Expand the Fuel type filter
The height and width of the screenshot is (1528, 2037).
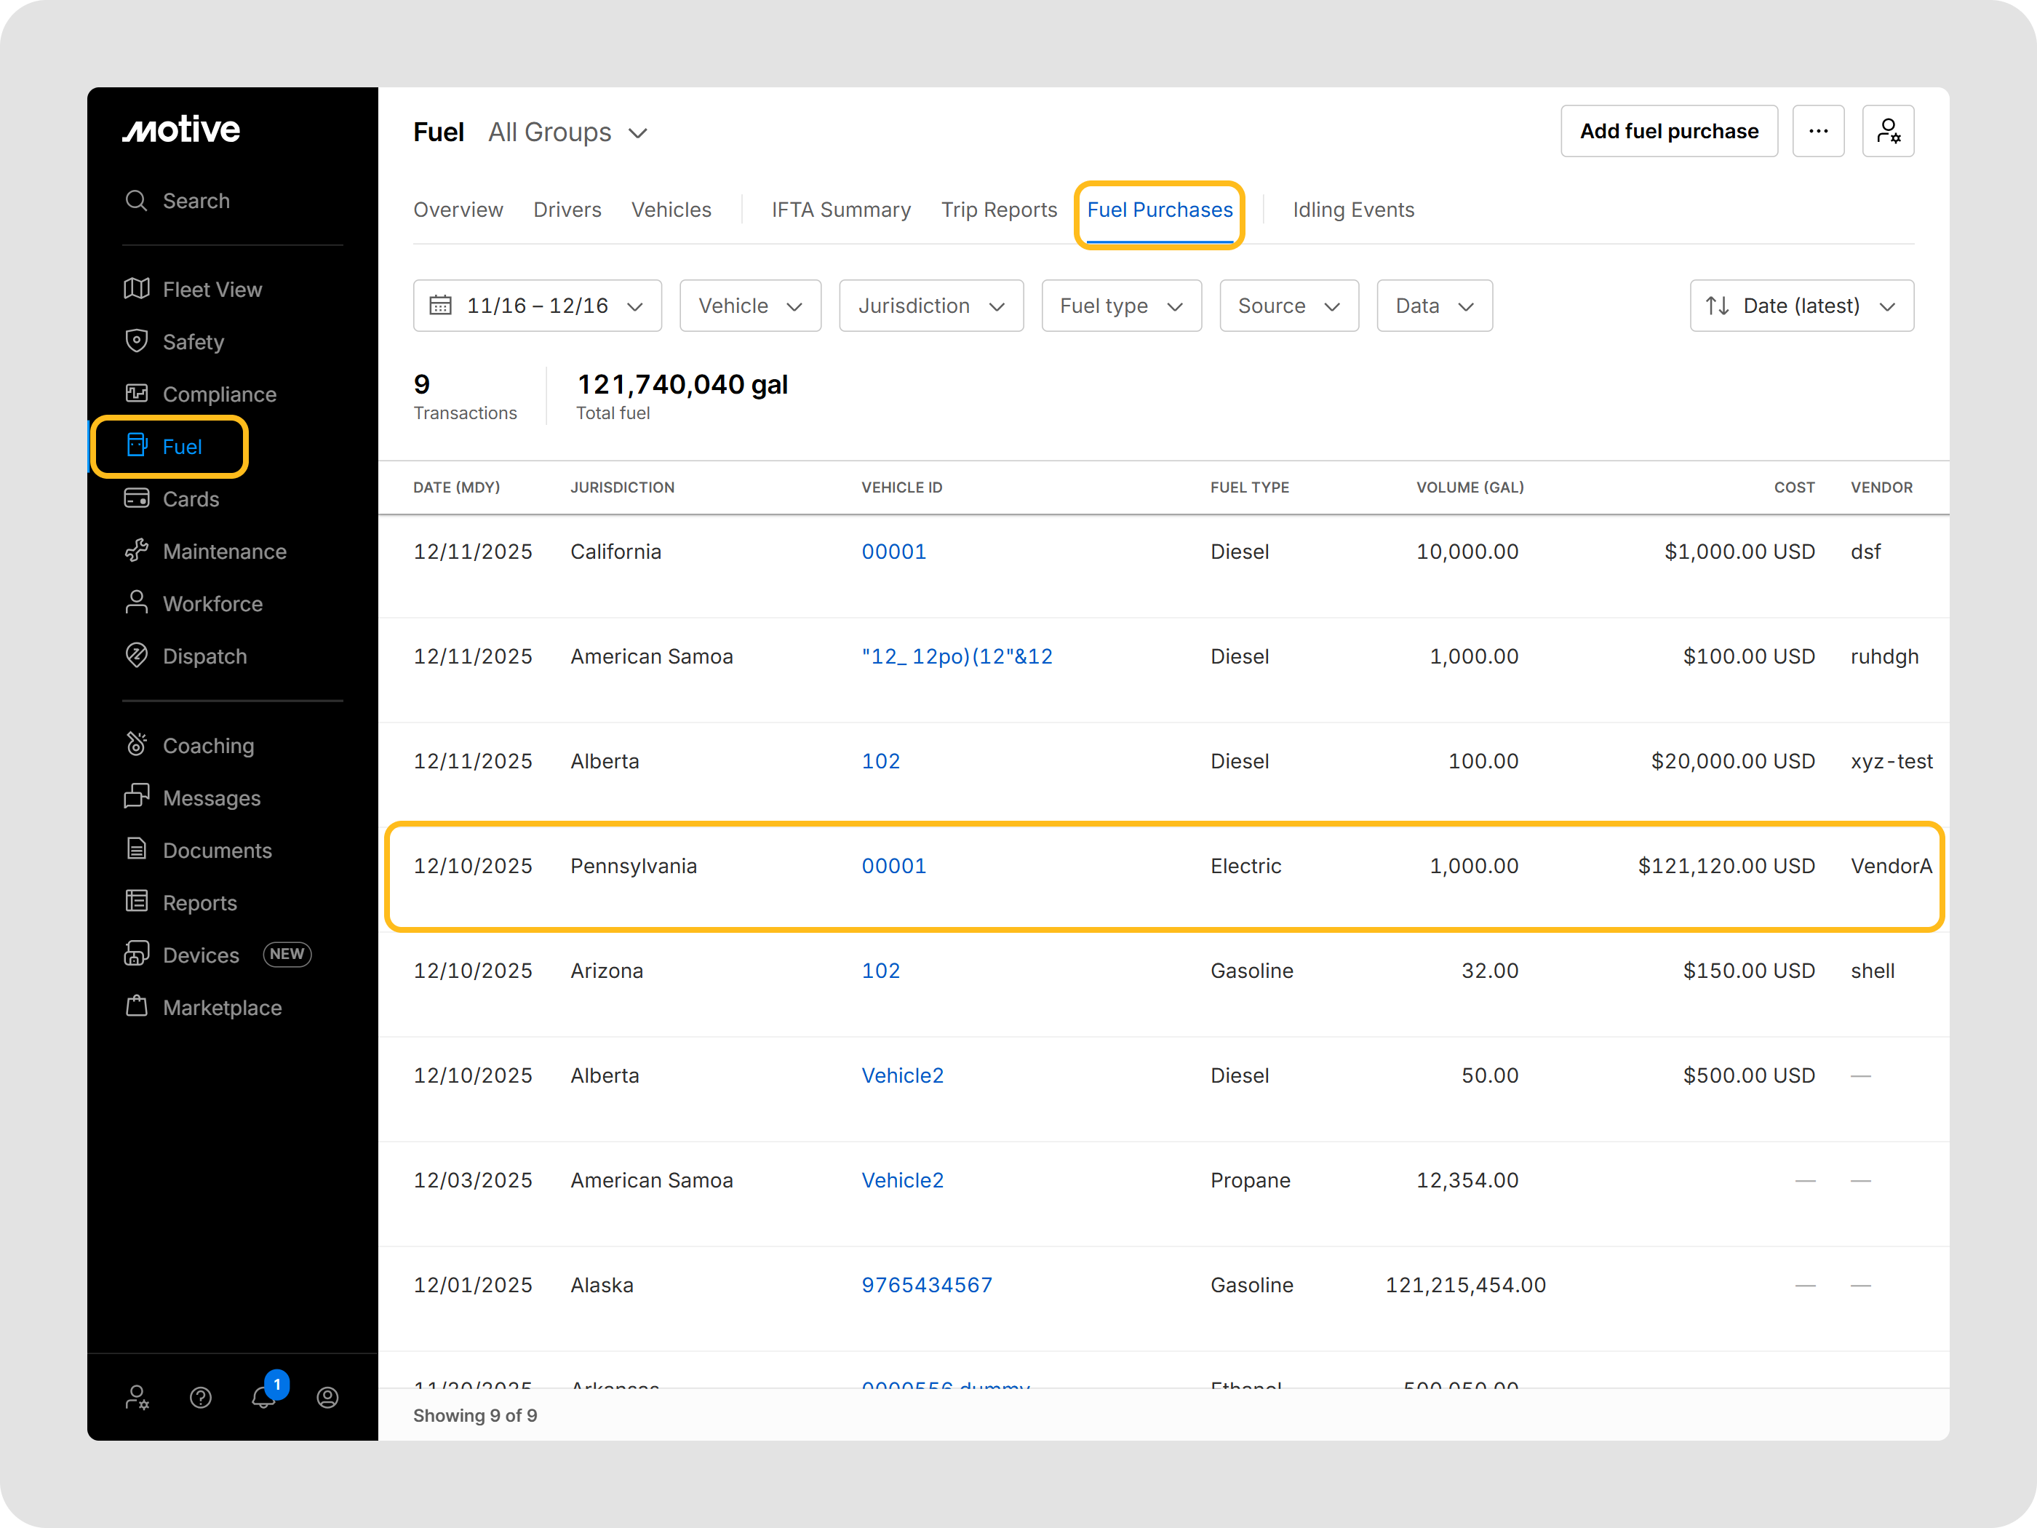coord(1120,306)
